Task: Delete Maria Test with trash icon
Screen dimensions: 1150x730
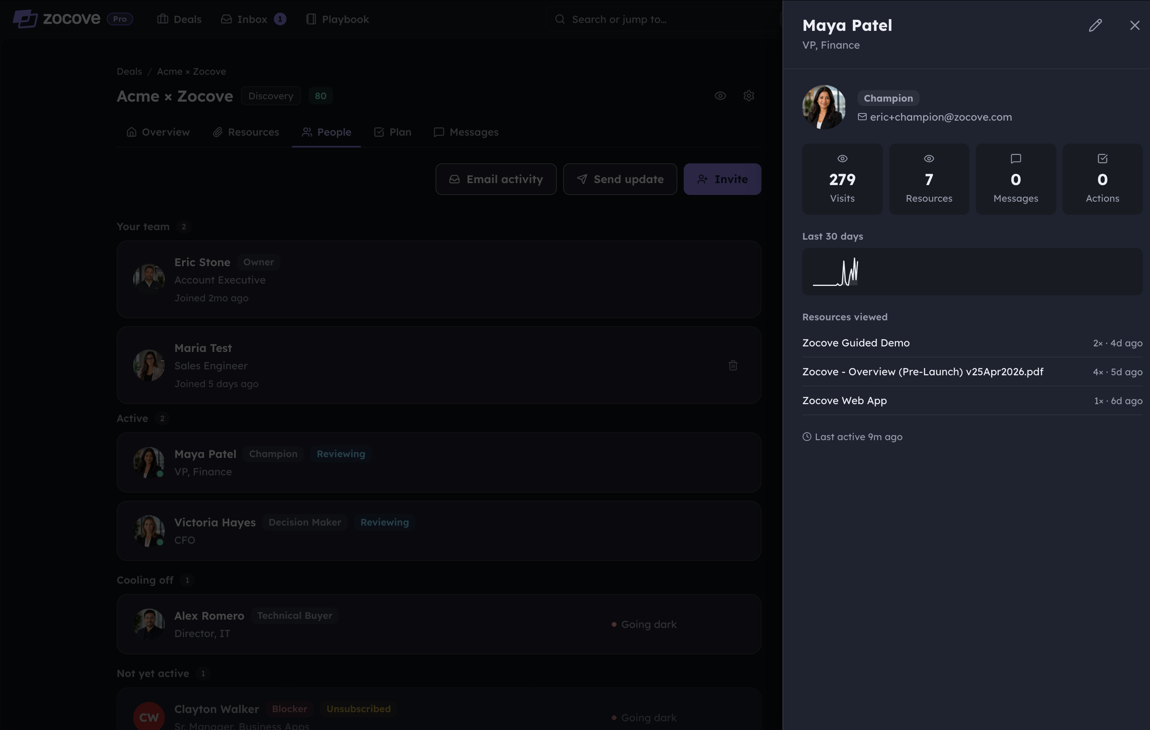Action: coord(733,365)
